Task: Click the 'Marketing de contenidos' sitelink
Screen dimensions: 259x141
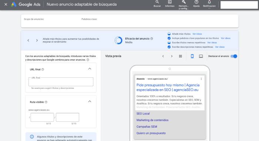Action: (x=152, y=120)
